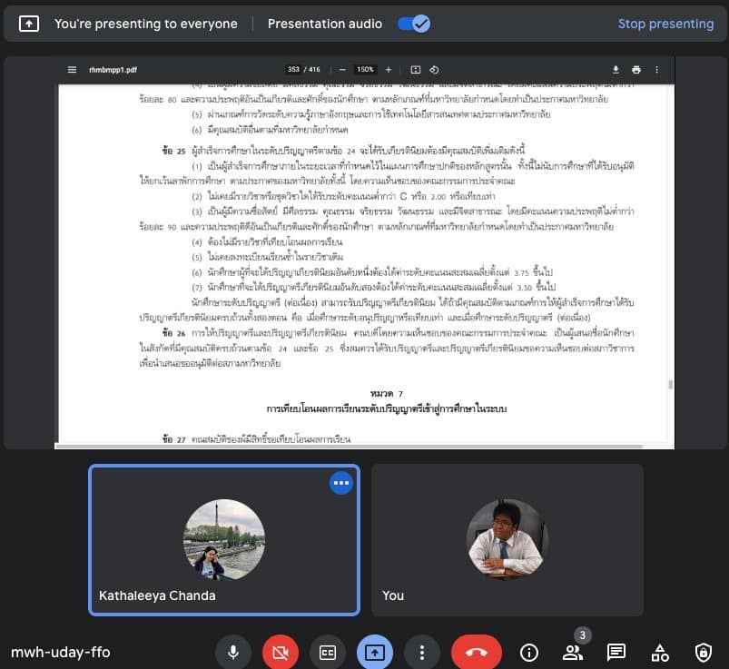The height and width of the screenshot is (669, 729).
Task: Open more options in call controls
Action: click(421, 652)
